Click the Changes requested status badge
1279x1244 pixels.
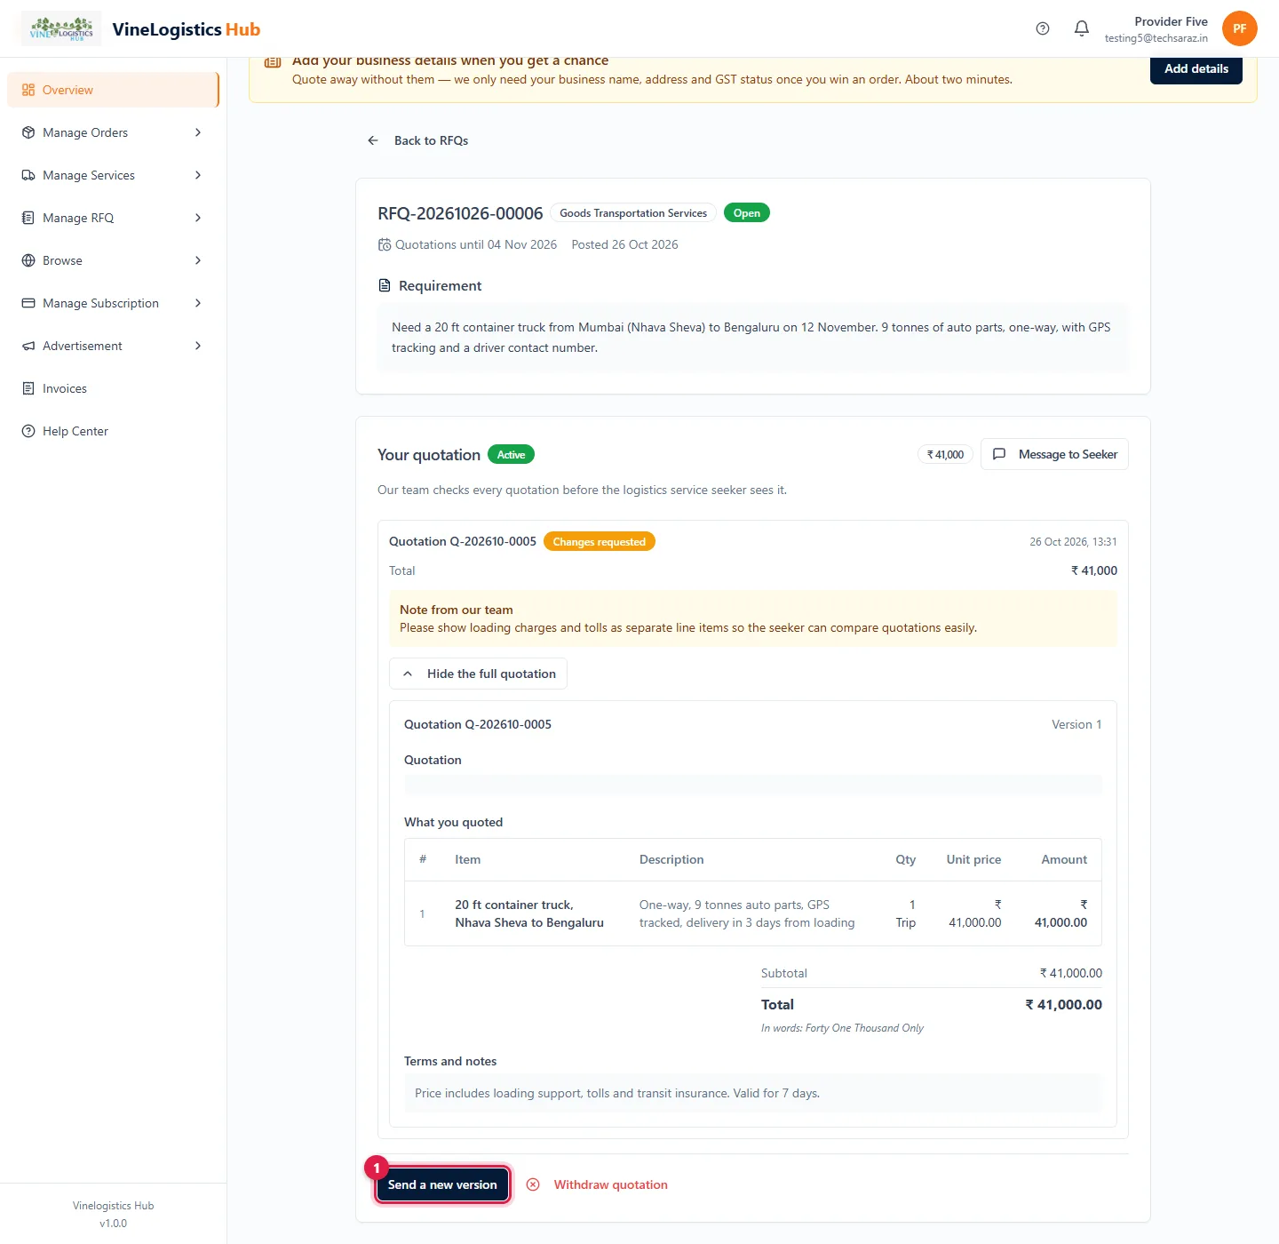coord(600,541)
